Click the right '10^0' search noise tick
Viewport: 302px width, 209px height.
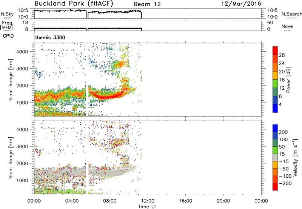pyautogui.click(x=272, y=17)
